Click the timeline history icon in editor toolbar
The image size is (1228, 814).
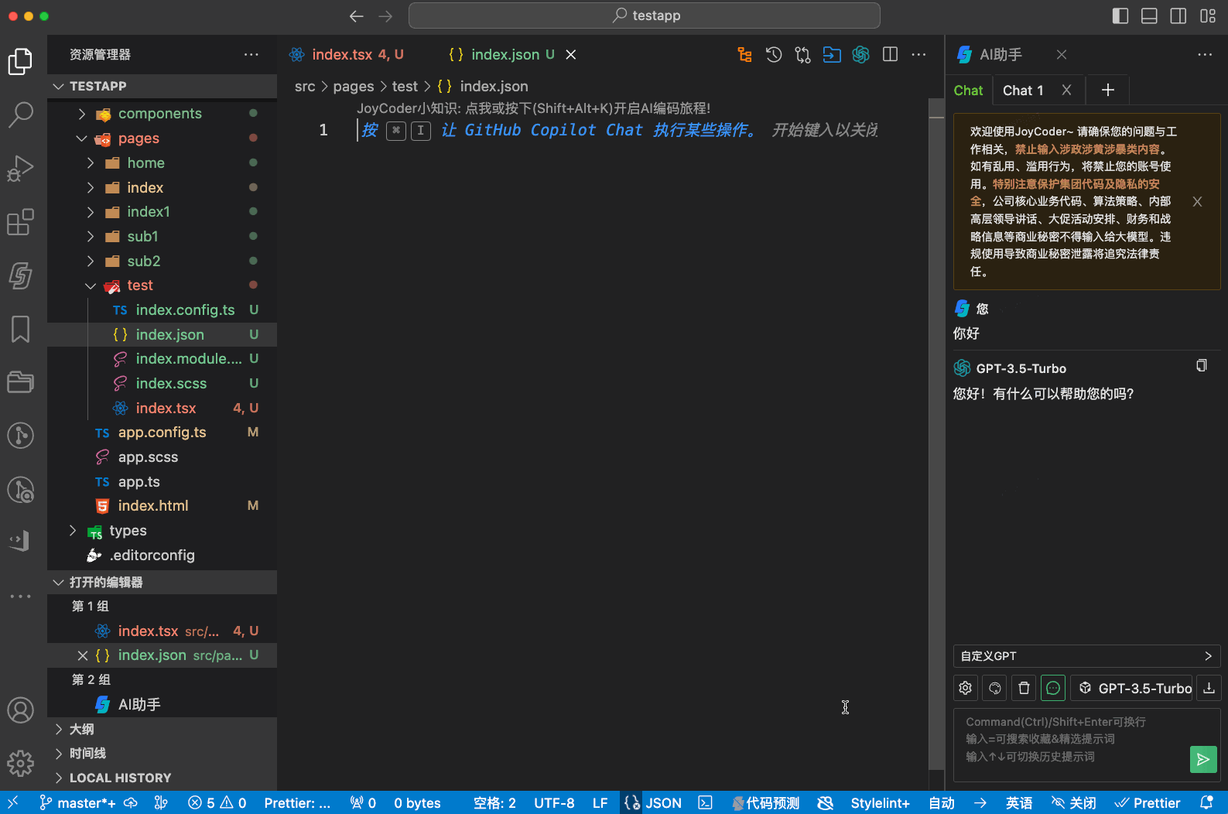(774, 54)
